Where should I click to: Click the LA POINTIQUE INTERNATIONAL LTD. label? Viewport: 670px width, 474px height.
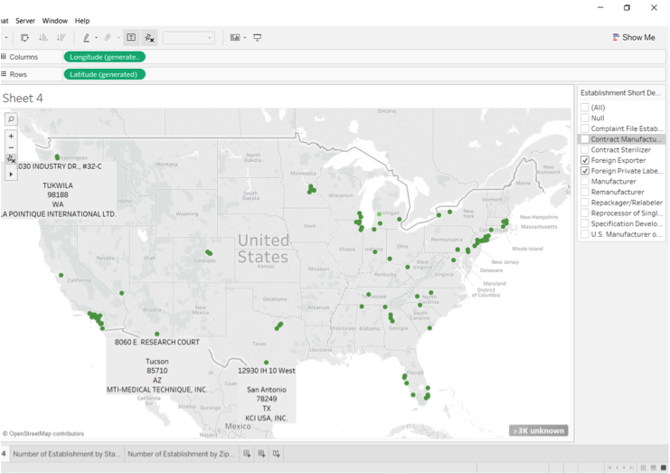tap(58, 213)
